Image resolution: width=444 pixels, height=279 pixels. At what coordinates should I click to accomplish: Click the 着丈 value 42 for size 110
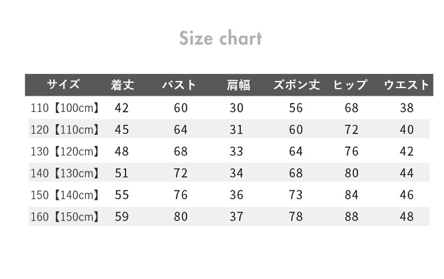[x=122, y=108]
